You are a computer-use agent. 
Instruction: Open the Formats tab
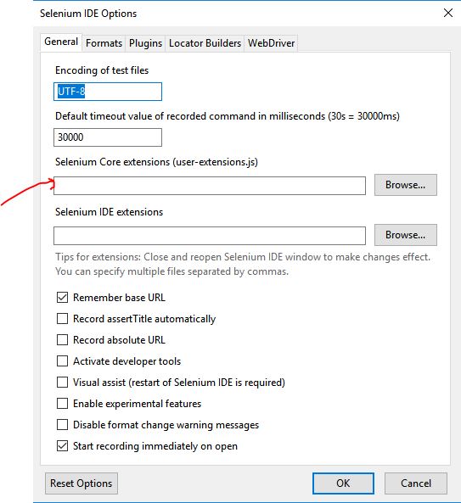point(104,43)
